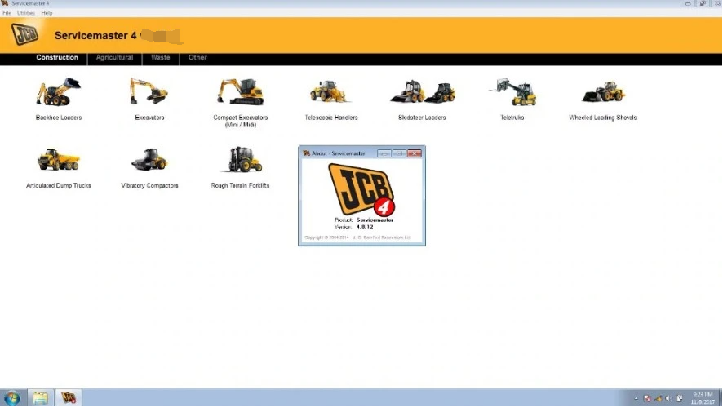The width and height of the screenshot is (723, 408).
Task: Click the Backhoe Loaders label text
Action: click(59, 118)
